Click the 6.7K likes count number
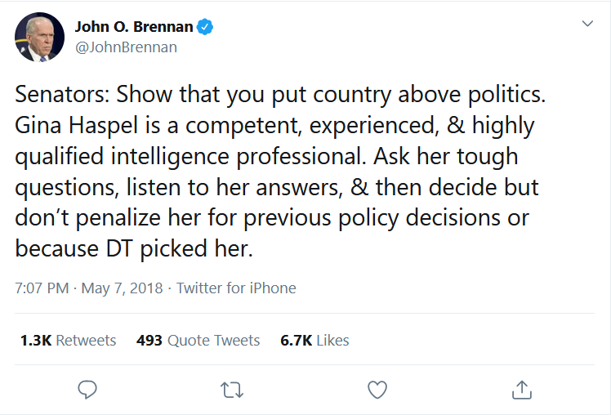This screenshot has width=611, height=415. click(x=295, y=340)
